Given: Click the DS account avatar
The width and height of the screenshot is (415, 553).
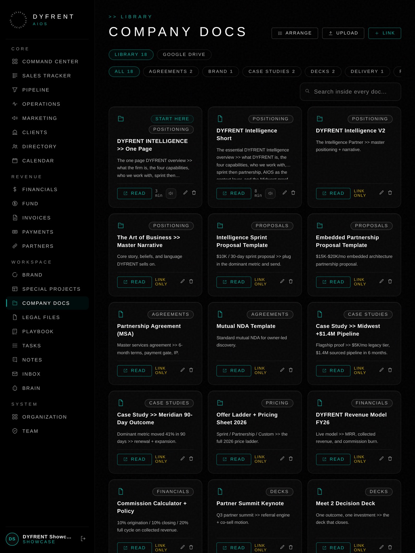Looking at the screenshot, I should (12, 539).
